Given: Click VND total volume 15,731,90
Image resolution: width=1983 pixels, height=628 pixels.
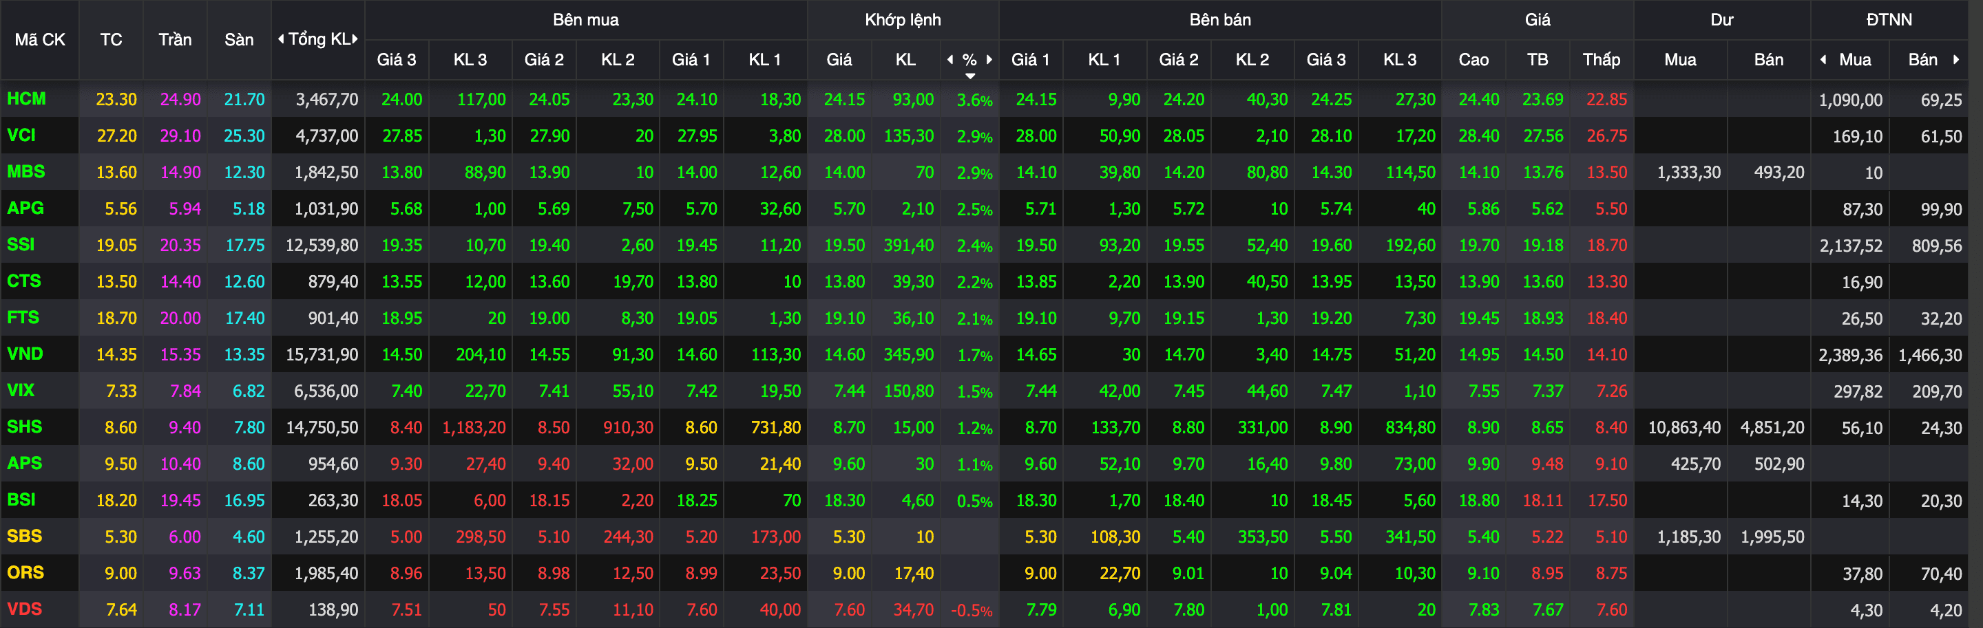Looking at the screenshot, I should click(x=322, y=354).
